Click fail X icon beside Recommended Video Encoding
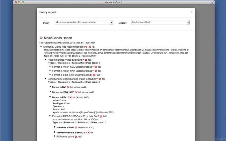Viewport: 226px width, 141px height. [86, 60]
